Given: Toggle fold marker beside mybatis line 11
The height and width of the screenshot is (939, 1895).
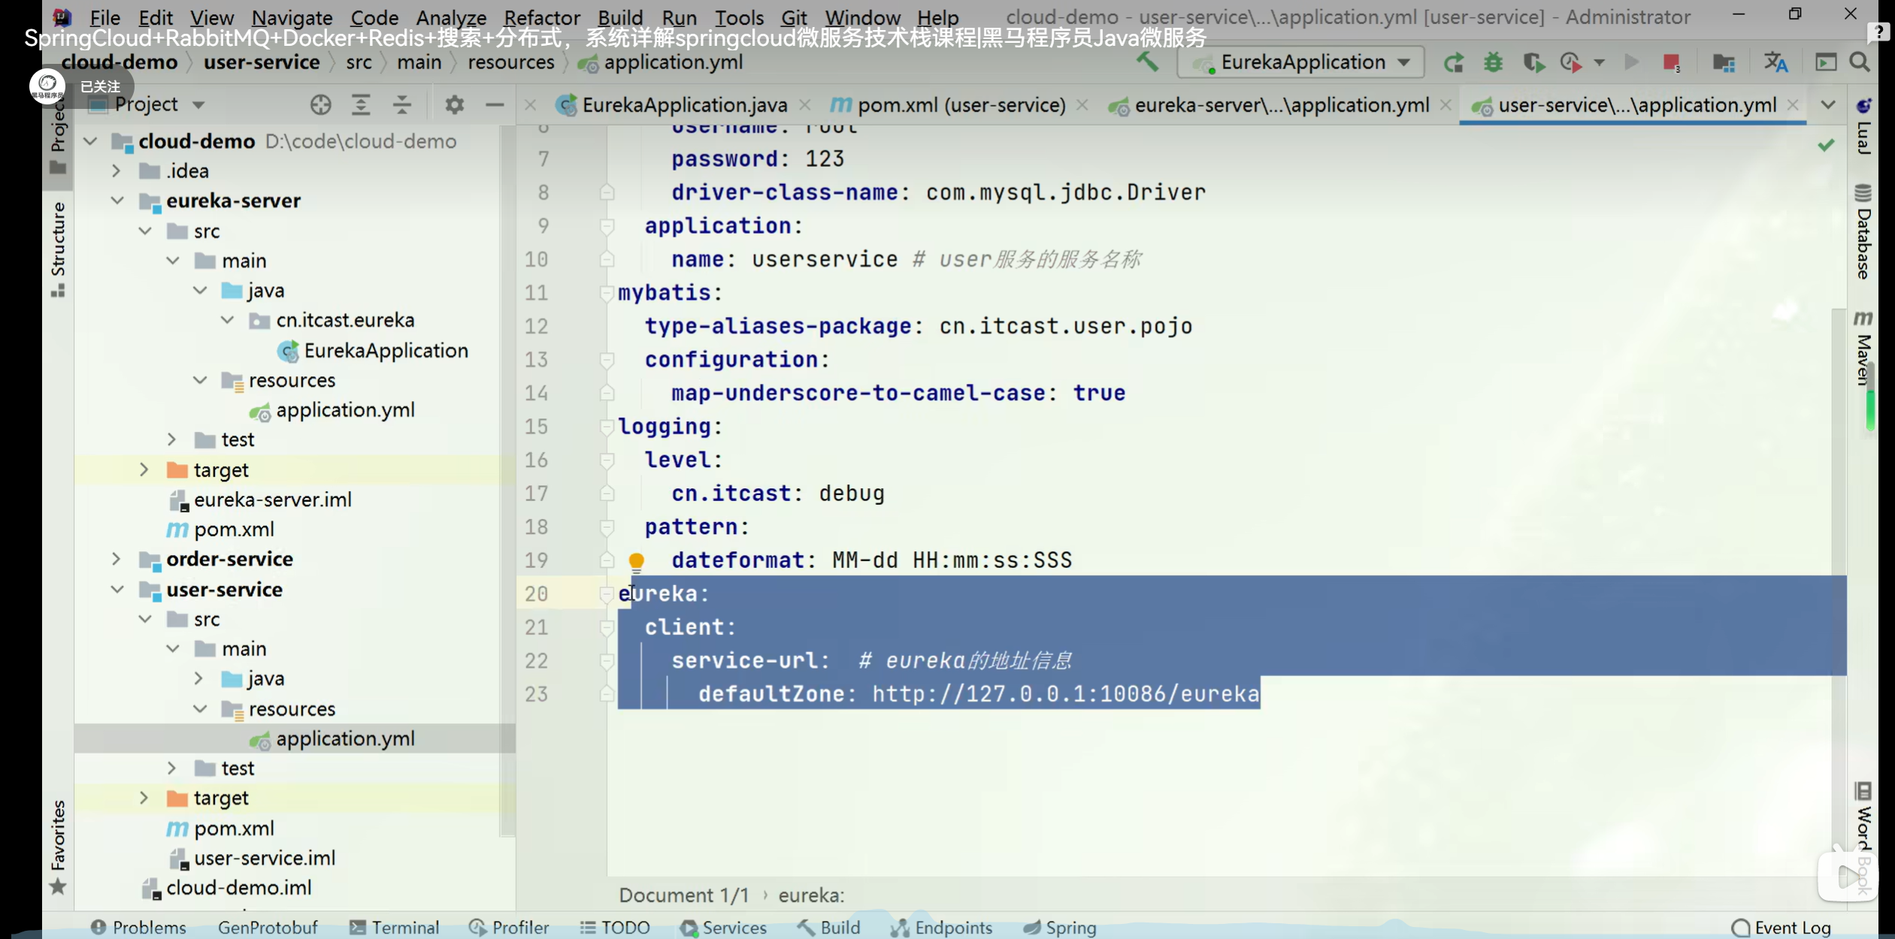Looking at the screenshot, I should click(606, 292).
